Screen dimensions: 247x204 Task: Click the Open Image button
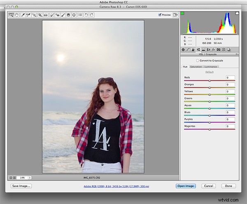tap(185, 186)
